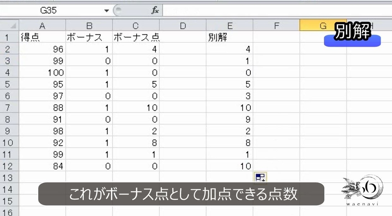
Task: Select column A header
Action: click(x=42, y=26)
